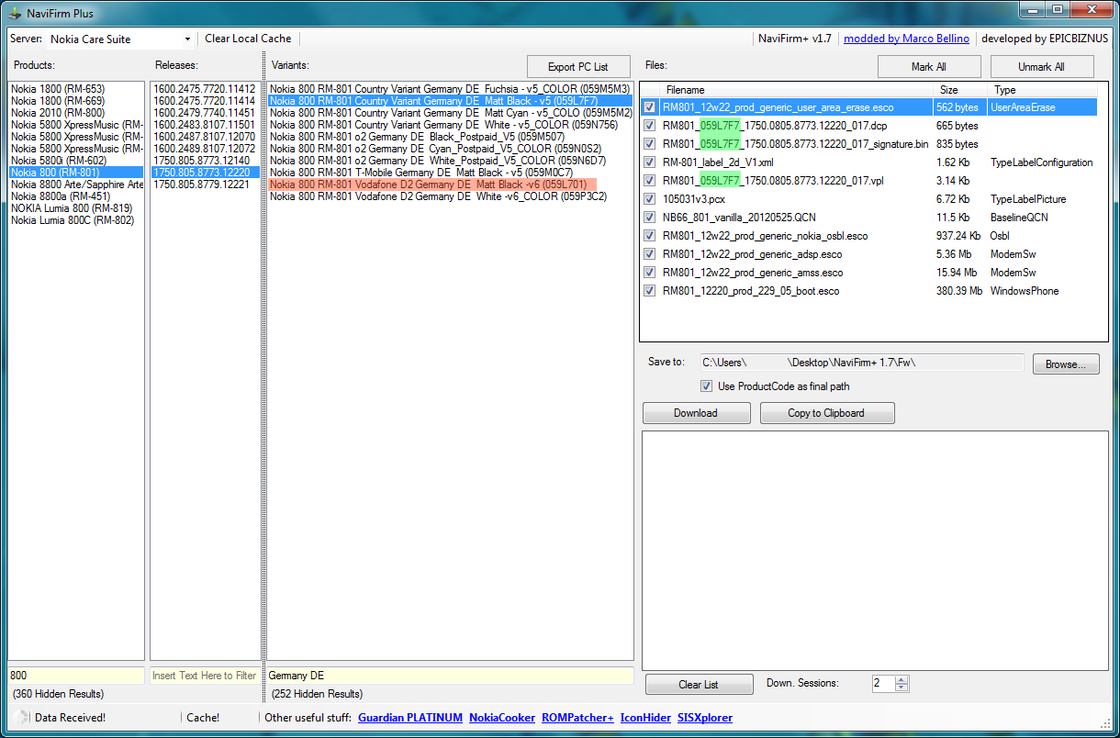Click the Browse... button
Viewport: 1120px width, 738px height.
tap(1065, 364)
